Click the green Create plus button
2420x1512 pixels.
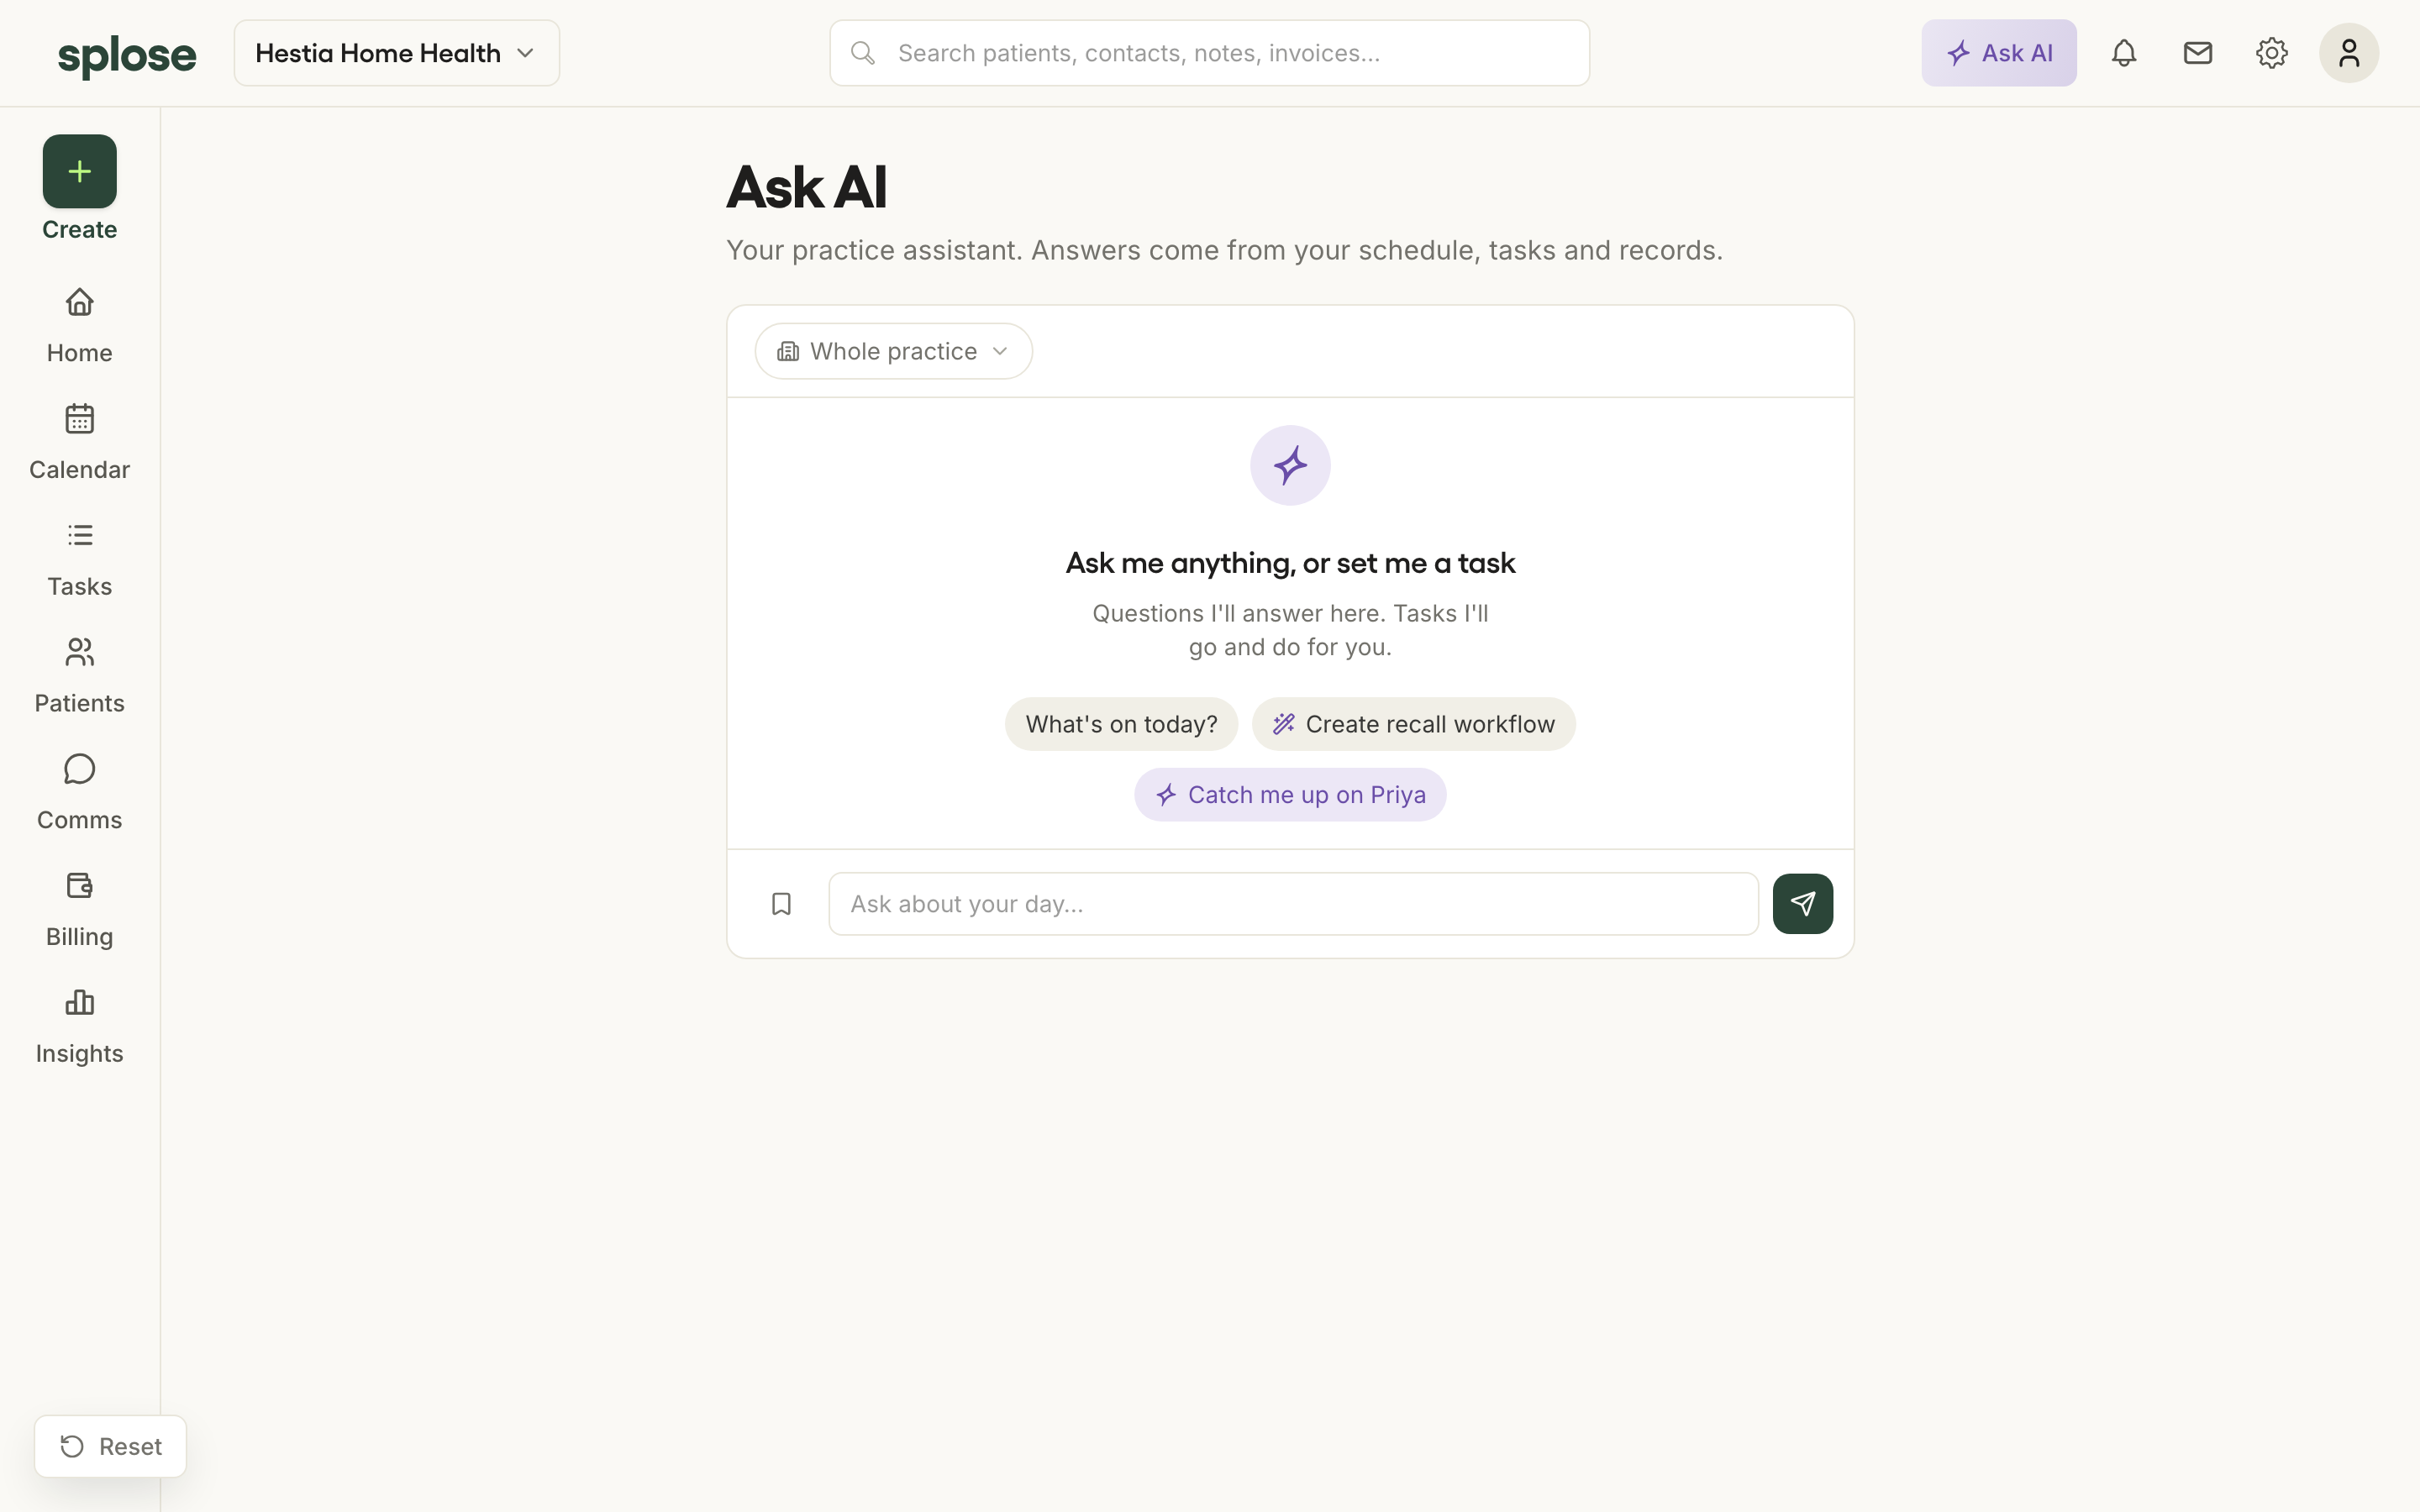80,171
